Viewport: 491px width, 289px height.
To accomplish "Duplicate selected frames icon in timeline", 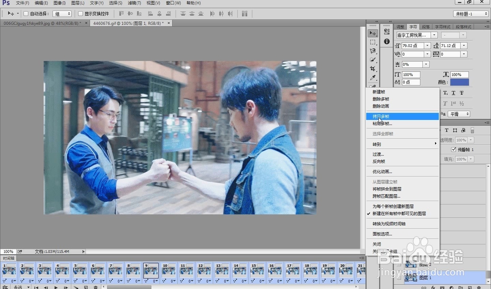I will (x=86, y=287).
